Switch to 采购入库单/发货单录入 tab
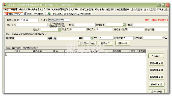Viewport: 172px width, 96px height. 30,9
